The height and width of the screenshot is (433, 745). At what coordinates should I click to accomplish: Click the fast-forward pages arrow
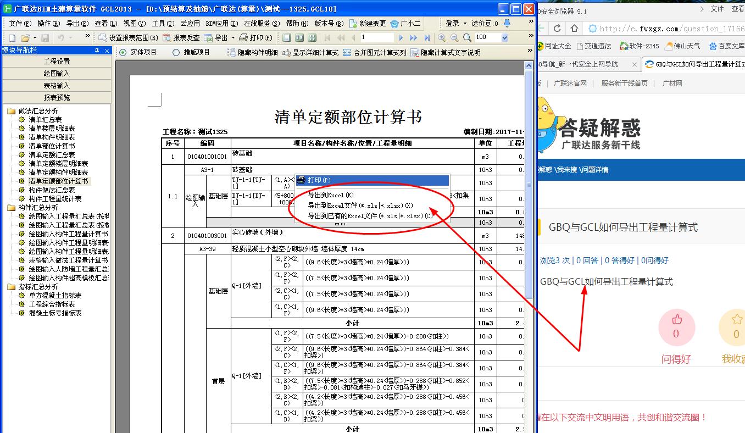(414, 37)
